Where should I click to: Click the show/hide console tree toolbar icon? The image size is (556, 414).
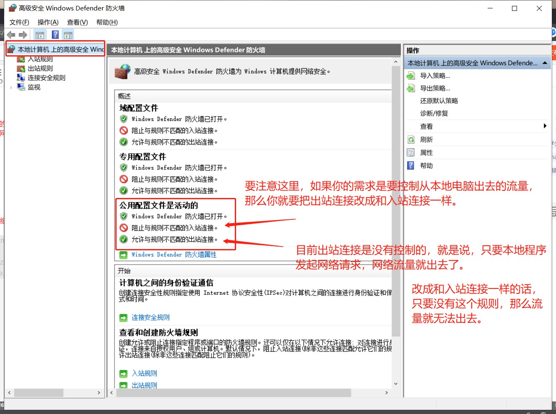coord(40,35)
